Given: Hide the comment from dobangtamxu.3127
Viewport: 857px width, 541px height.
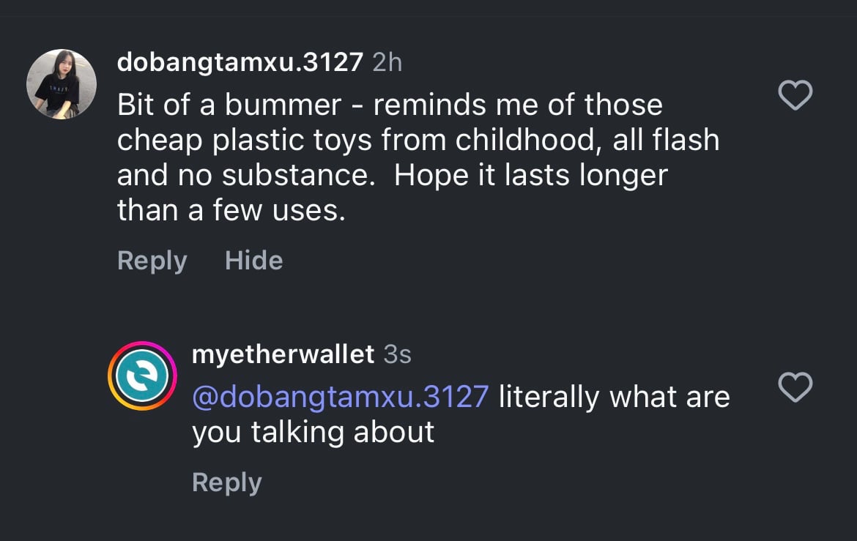Looking at the screenshot, I should (x=254, y=260).
